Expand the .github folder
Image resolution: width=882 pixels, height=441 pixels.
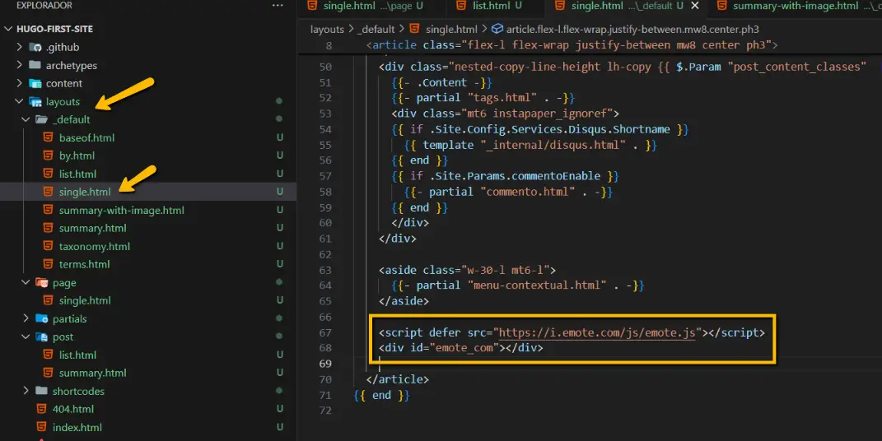tap(20, 47)
